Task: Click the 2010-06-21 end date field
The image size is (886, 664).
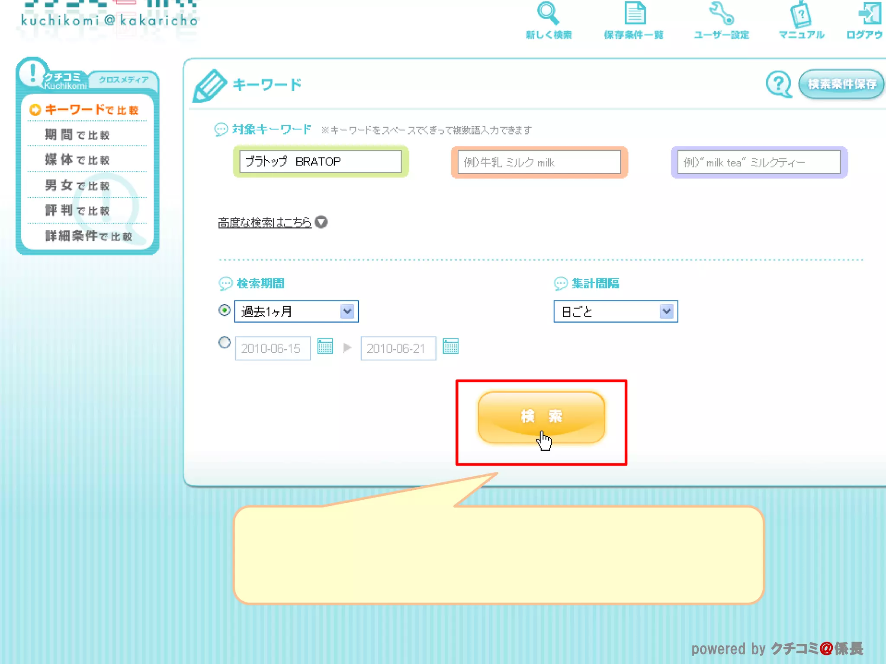Action: pyautogui.click(x=398, y=348)
